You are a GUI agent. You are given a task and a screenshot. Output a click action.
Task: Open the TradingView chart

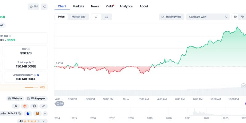pyautogui.click(x=172, y=17)
